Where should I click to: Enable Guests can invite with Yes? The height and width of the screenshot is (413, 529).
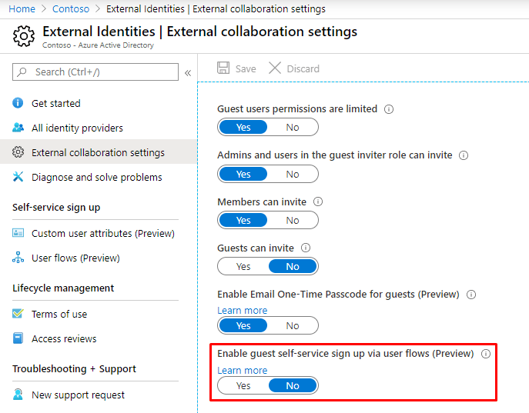243,266
